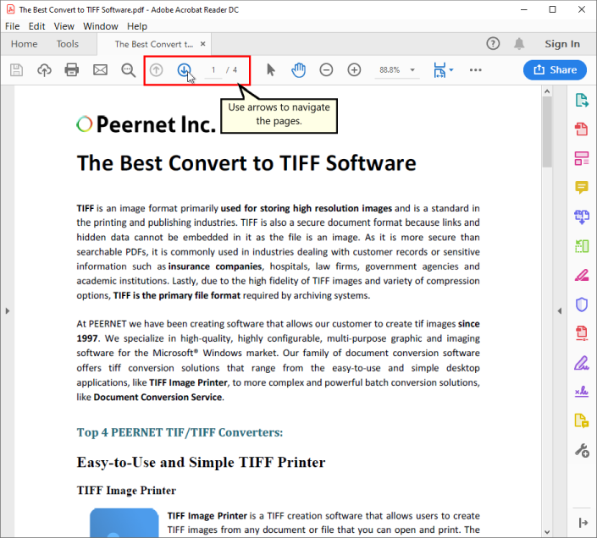The height and width of the screenshot is (538, 597).
Task: Click the Peernet Inc. logo
Action: (x=146, y=124)
